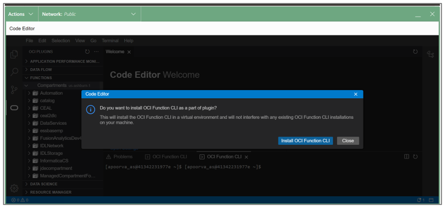Close the Code Editor dialog with the X

click(x=356, y=94)
